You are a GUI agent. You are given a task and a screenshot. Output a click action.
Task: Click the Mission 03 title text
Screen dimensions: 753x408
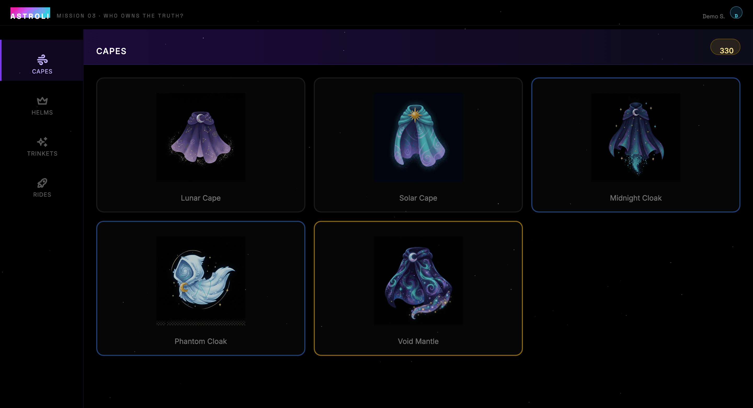120,16
